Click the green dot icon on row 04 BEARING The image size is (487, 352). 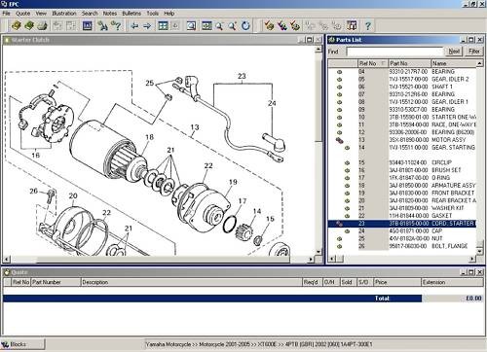pos(340,72)
